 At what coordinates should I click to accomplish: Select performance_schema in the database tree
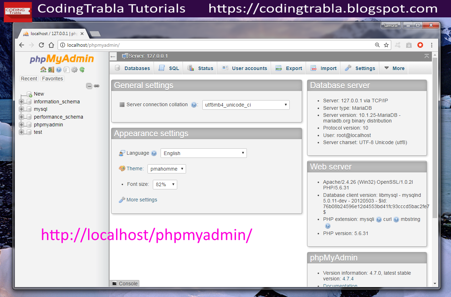[59, 117]
